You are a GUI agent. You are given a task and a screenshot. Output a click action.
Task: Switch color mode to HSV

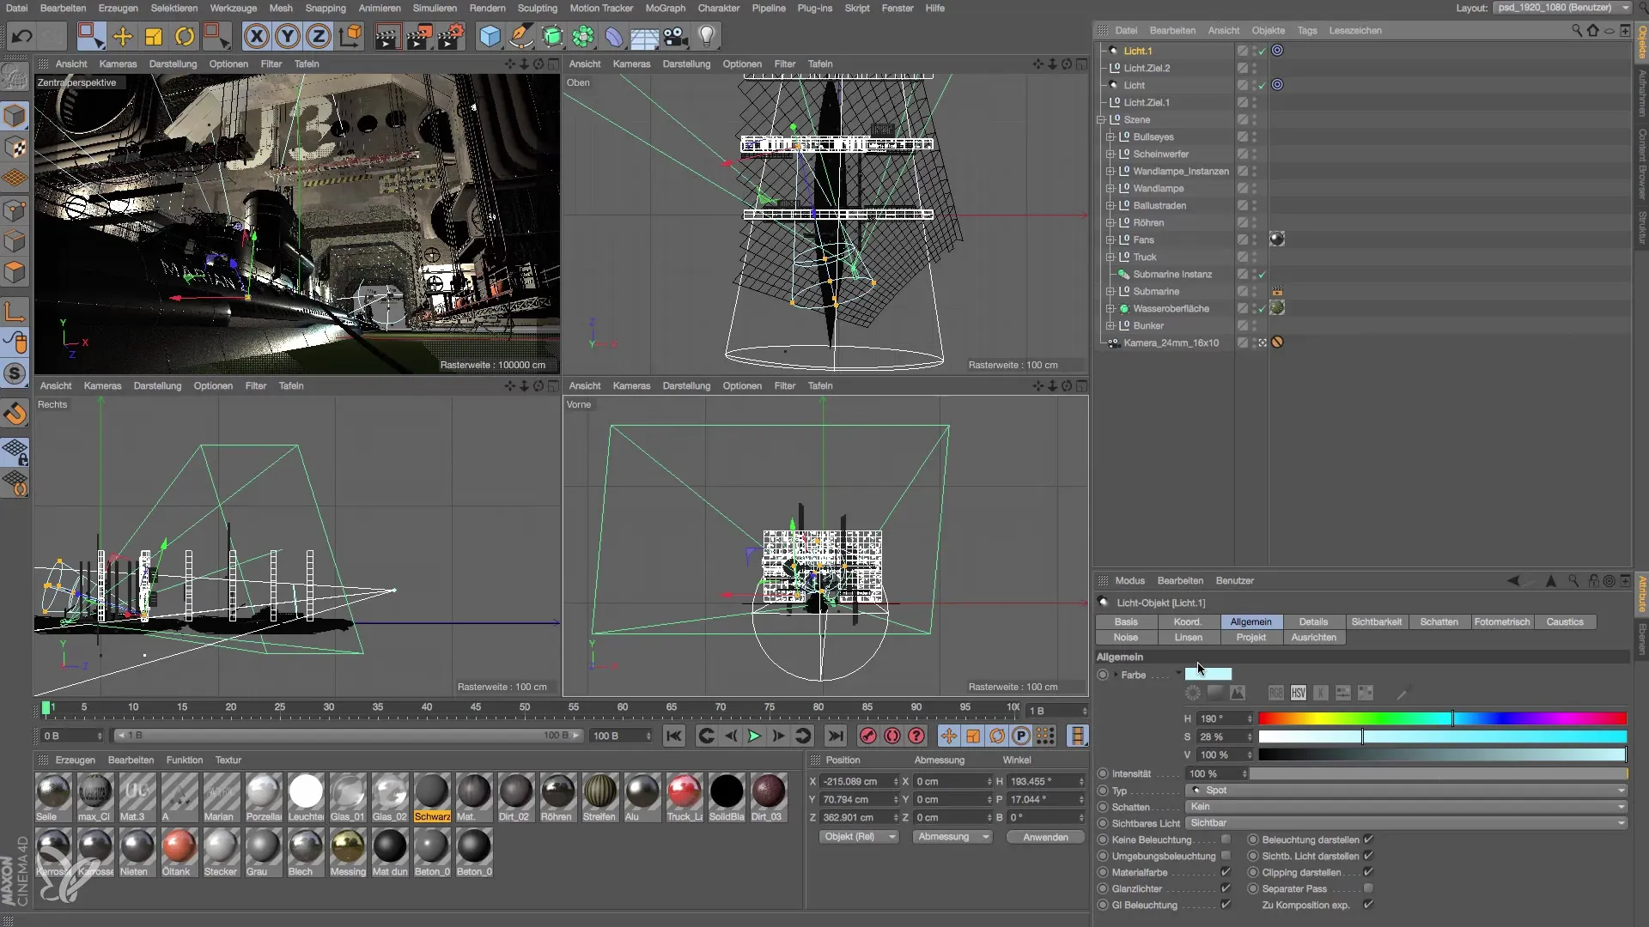tap(1299, 693)
